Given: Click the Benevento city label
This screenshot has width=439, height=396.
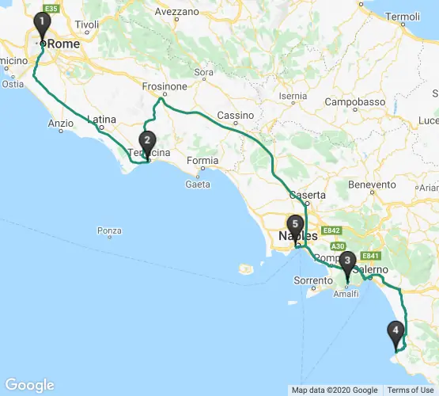Looking at the screenshot, I should (x=372, y=185).
